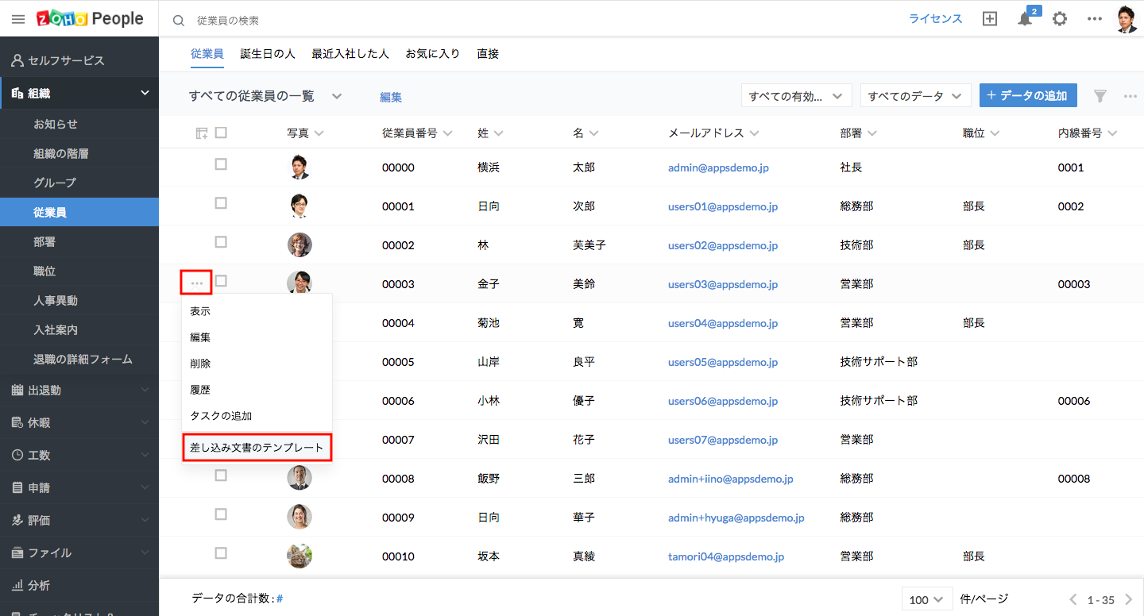Viewport: 1144px width, 616px height.
Task: Click the row actions ellipsis for employee 00003
Action: point(196,283)
